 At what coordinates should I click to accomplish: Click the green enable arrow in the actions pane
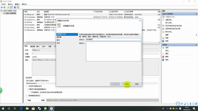point(163,48)
